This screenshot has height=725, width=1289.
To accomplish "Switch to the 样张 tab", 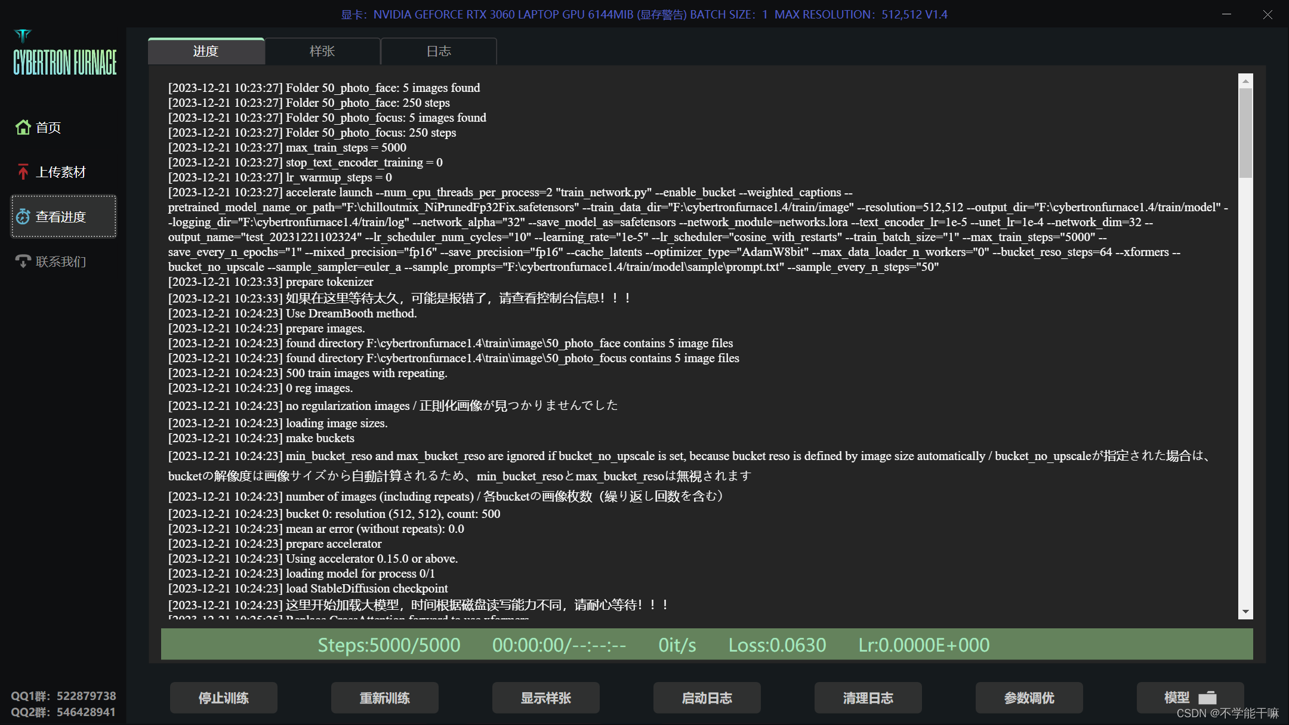I will coord(322,51).
